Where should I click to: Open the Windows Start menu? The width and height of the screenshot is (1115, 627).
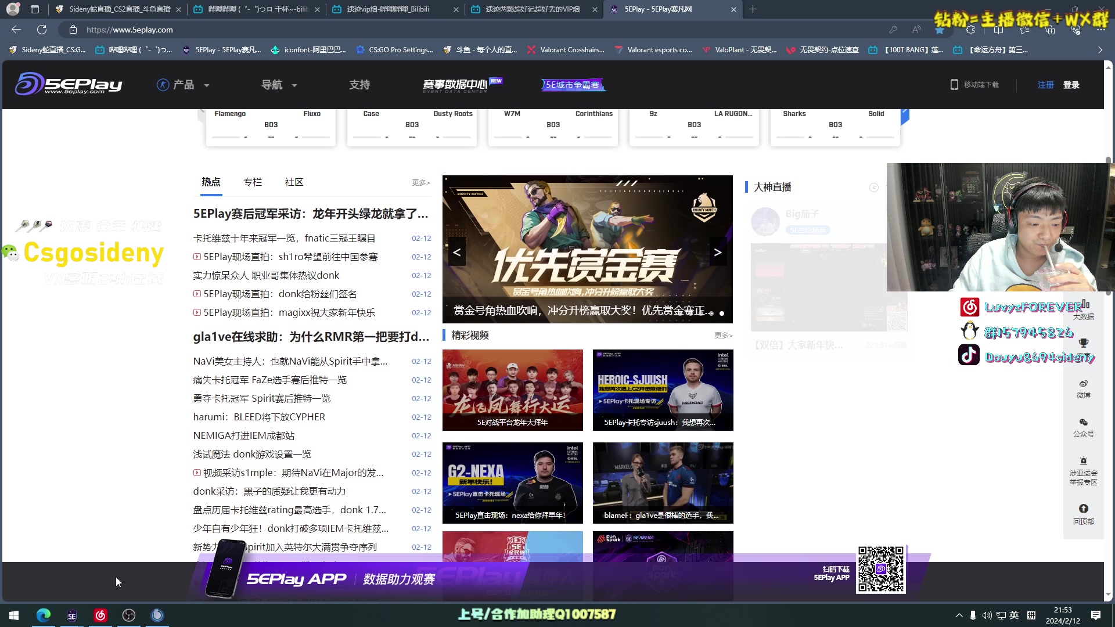point(14,615)
